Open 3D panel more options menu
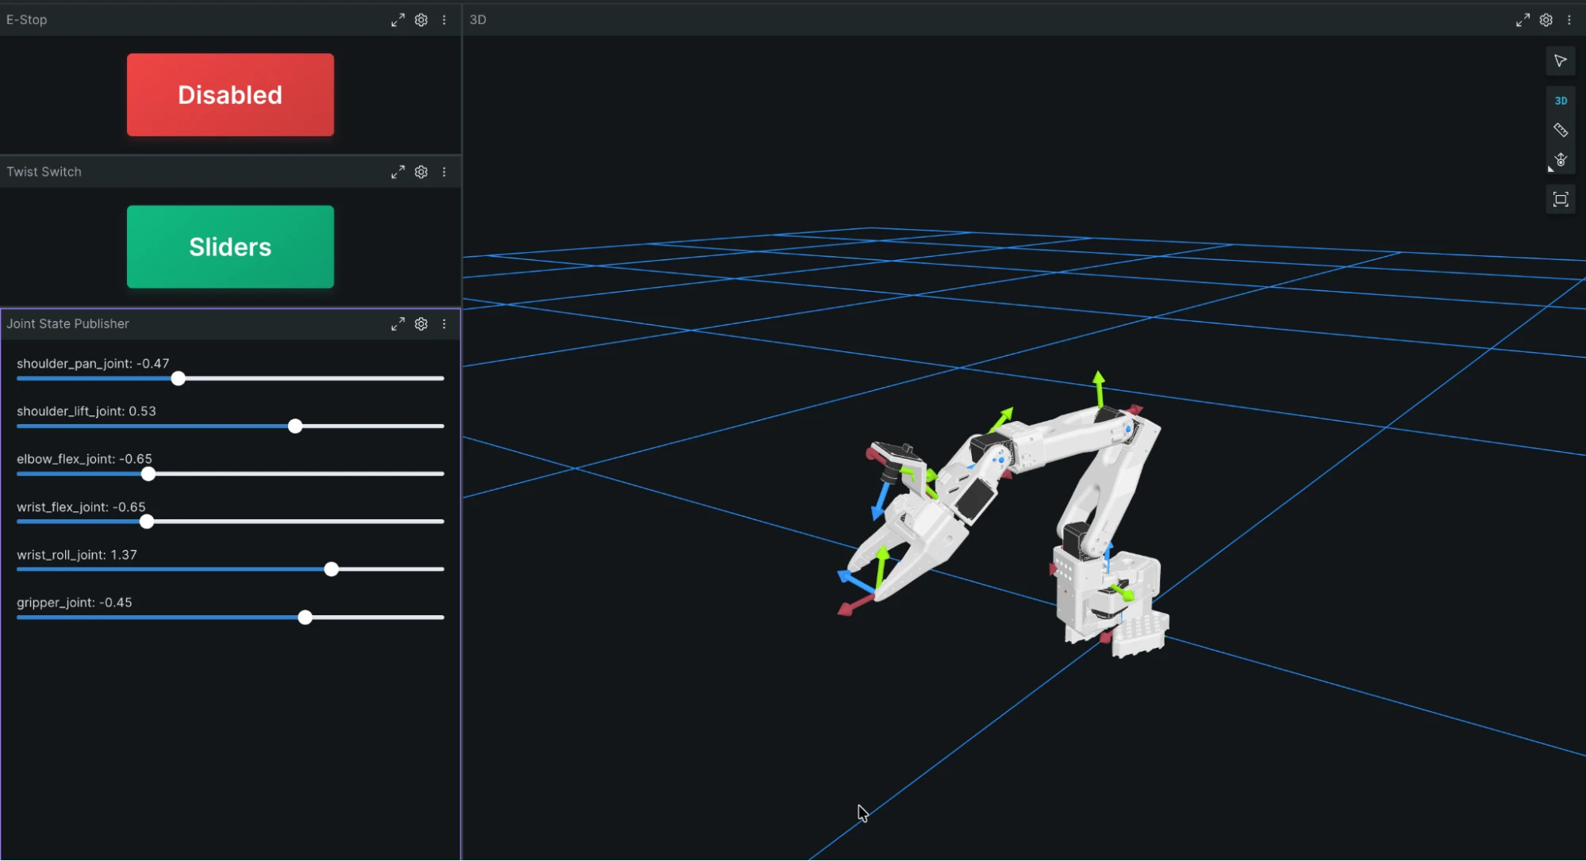Screen dimensions: 1586x861 coord(1569,20)
